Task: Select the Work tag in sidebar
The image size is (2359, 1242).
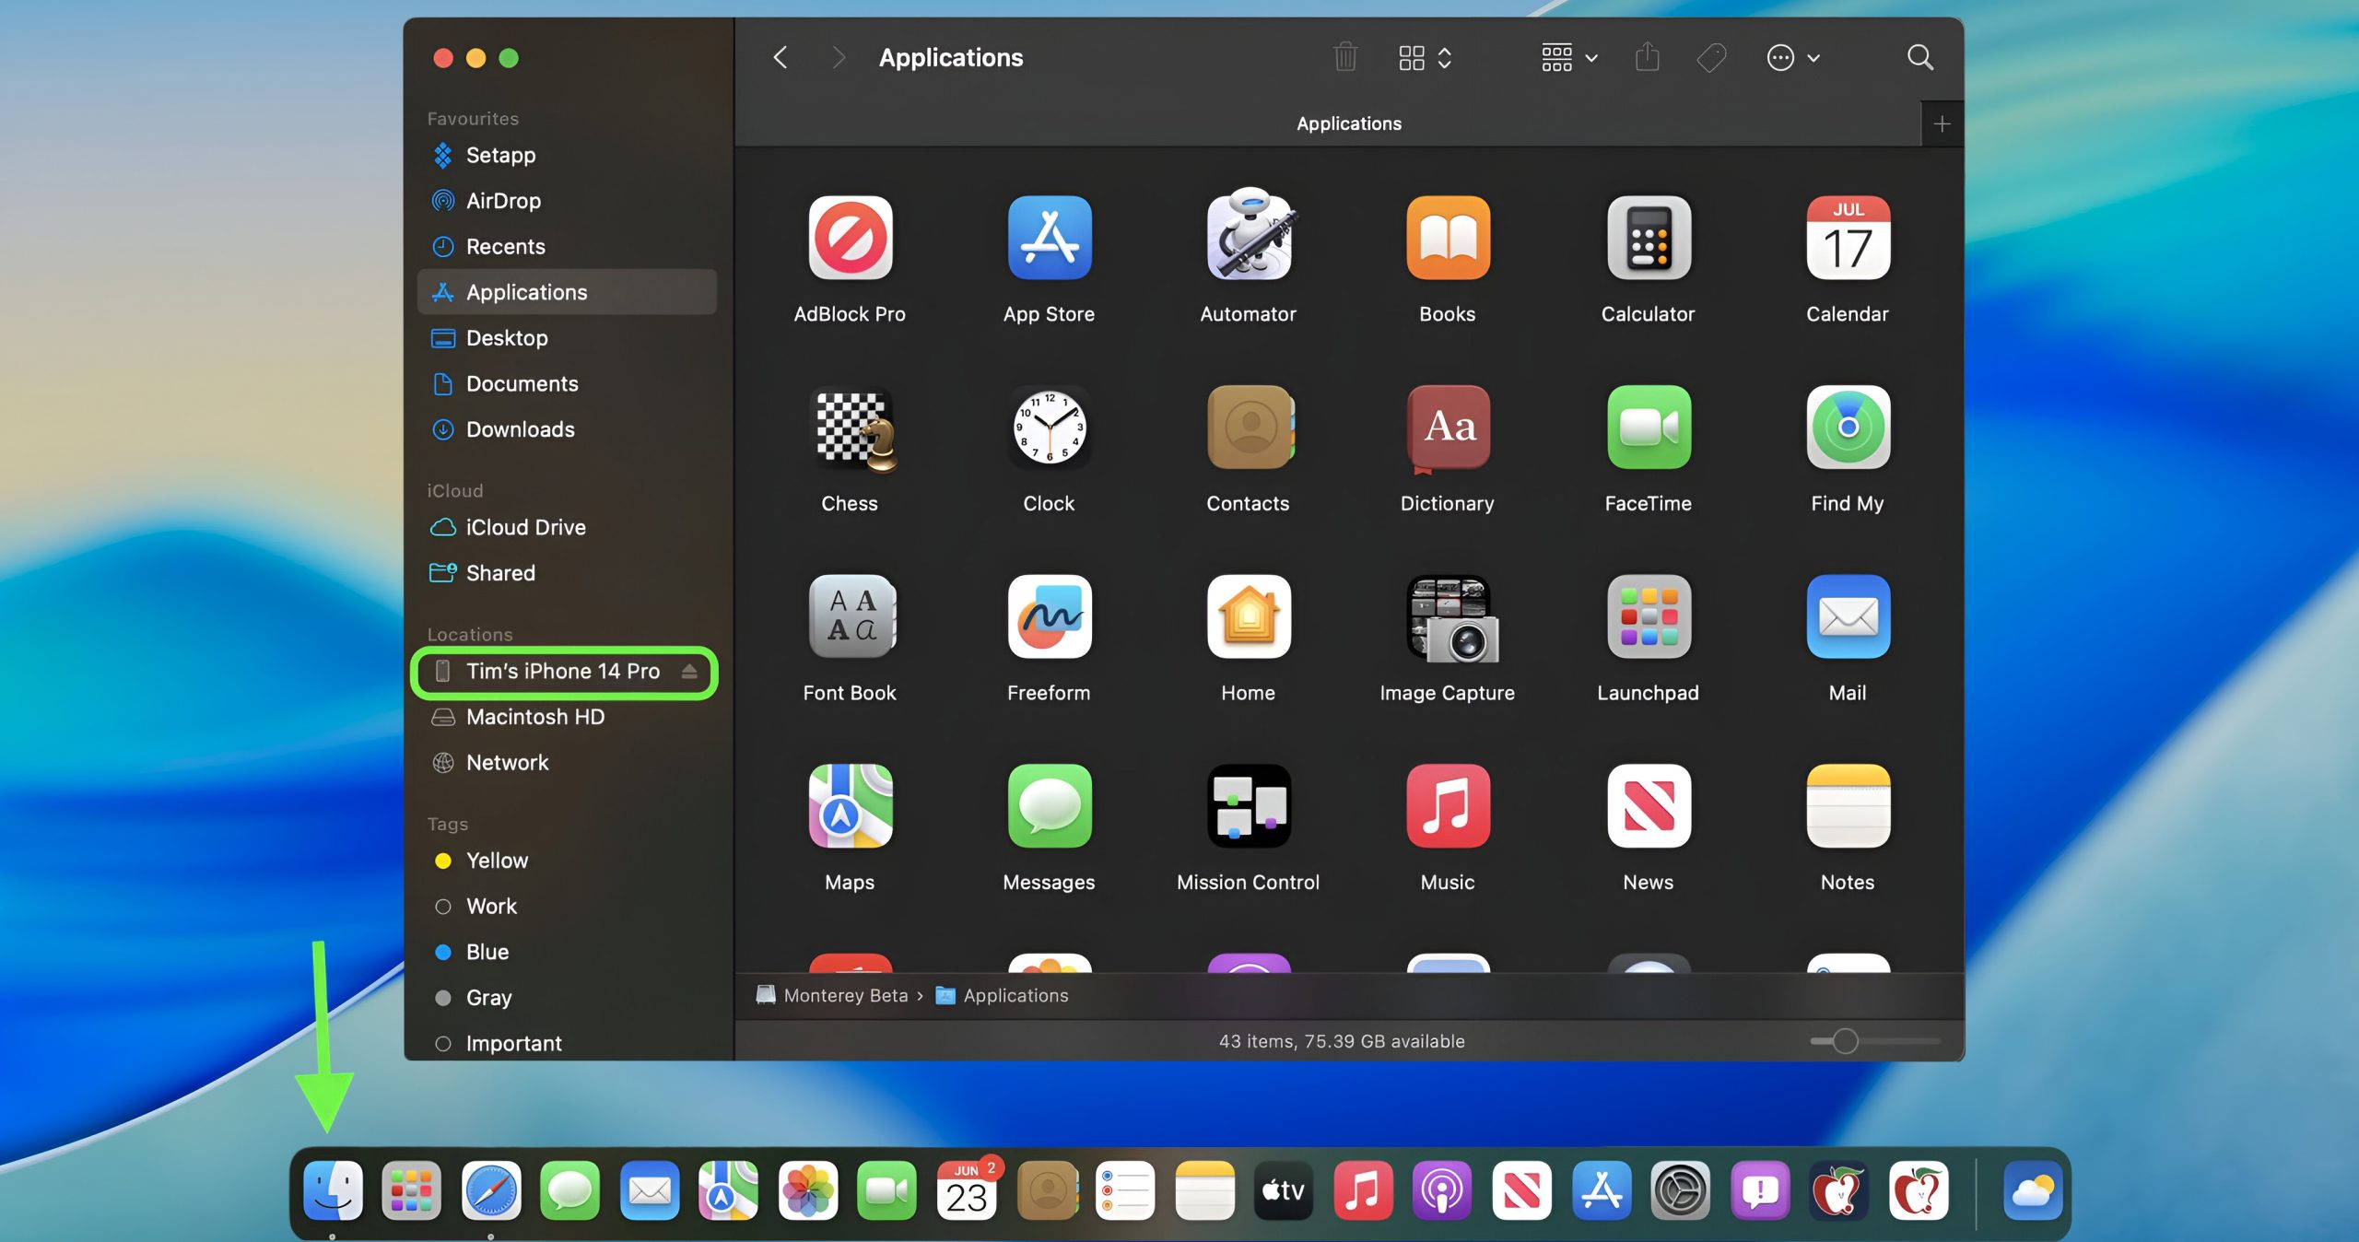Action: point(567,907)
